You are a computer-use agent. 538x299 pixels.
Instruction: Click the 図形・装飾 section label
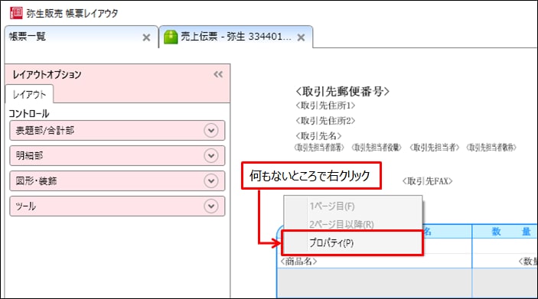coord(37,180)
